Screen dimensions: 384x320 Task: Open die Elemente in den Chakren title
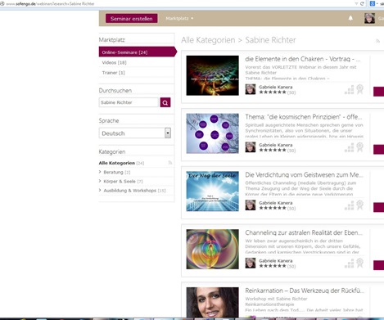coord(303,59)
